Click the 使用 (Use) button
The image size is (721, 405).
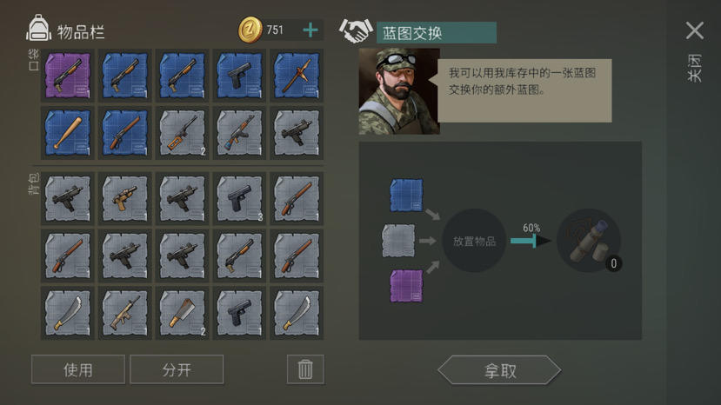[78, 369]
